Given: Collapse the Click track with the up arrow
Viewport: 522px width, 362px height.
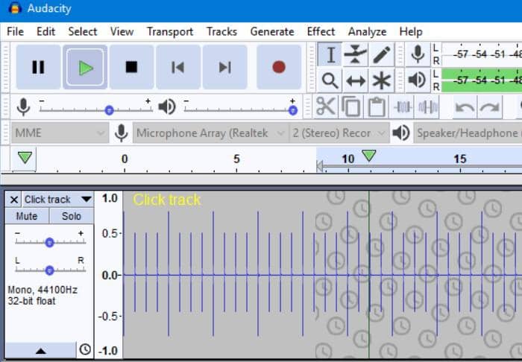Looking at the screenshot, I should tap(40, 351).
